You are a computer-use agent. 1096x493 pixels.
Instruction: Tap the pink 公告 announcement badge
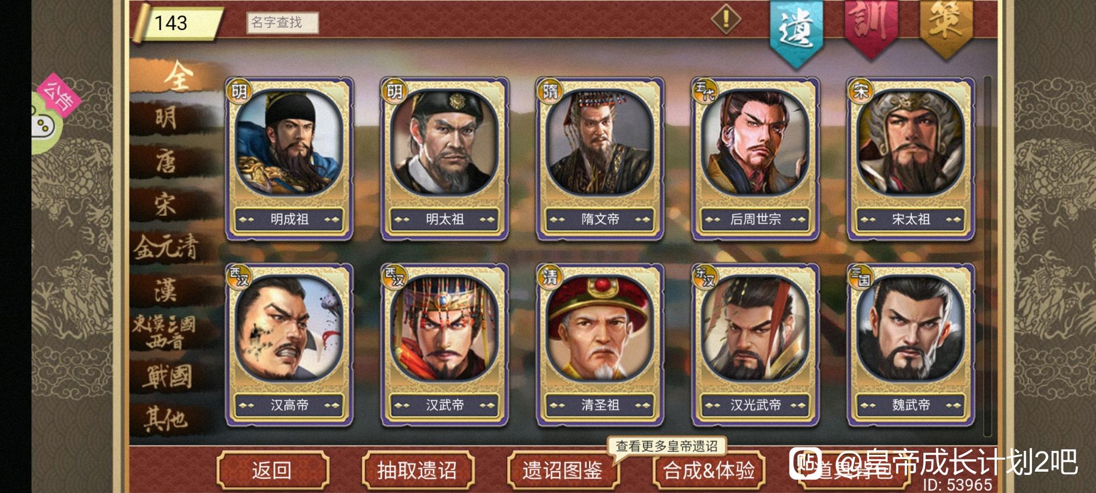coord(59,95)
